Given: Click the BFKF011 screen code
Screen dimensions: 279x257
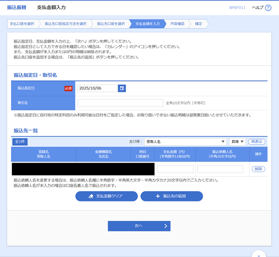Looking at the screenshot, I should [237, 8].
